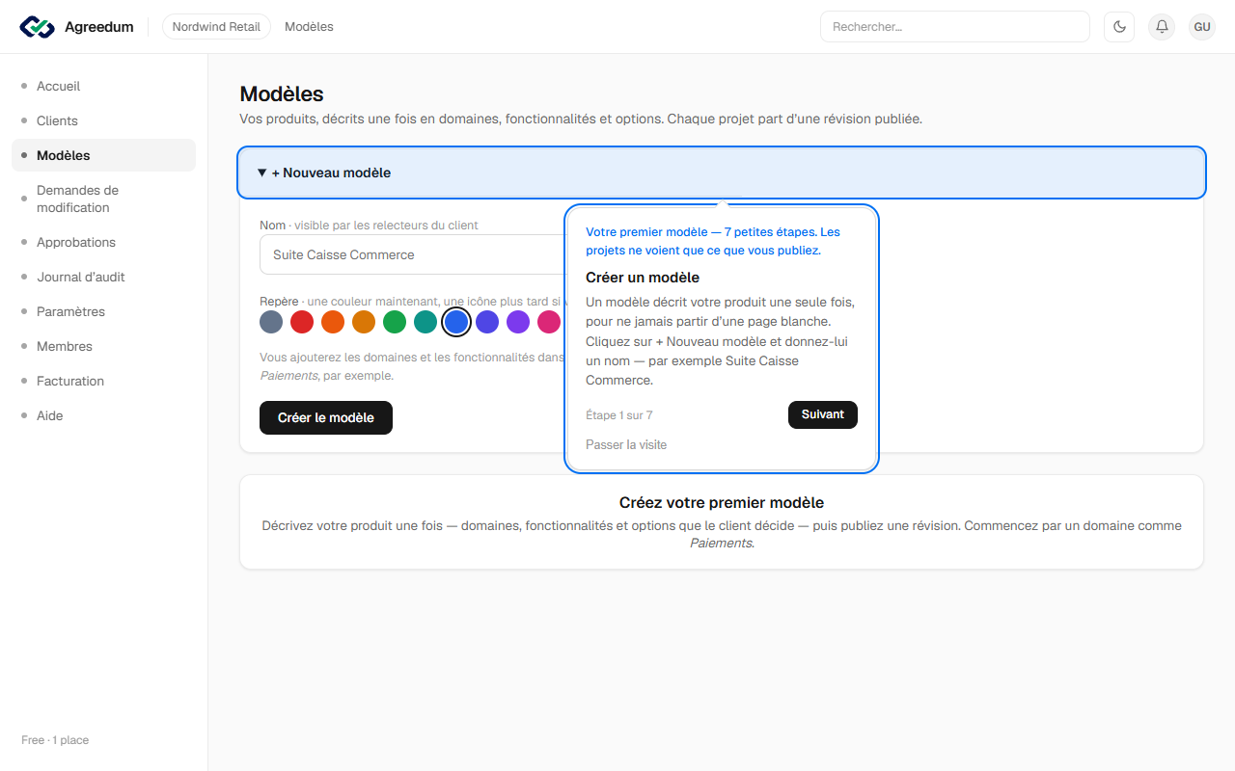
Task: Click the Agreedum logo icon
Action: [37, 27]
